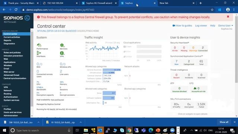Viewport: 238px width, 134px height.
Task: Open Rules and policies menu
Action: coord(12,52)
